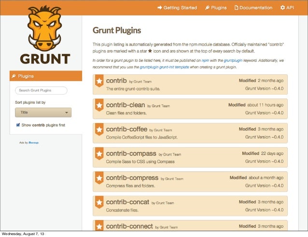Open the contrib-clean plugin title
This screenshot has height=237, width=308.
126,105
